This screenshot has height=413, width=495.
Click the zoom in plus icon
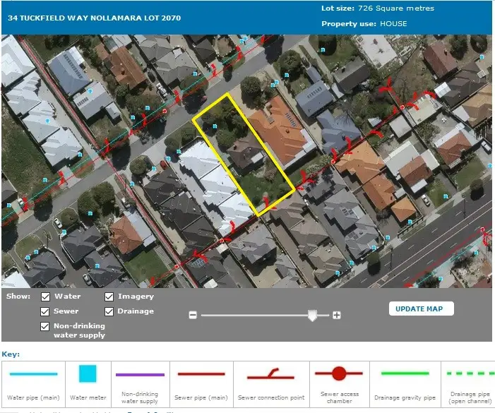click(337, 316)
